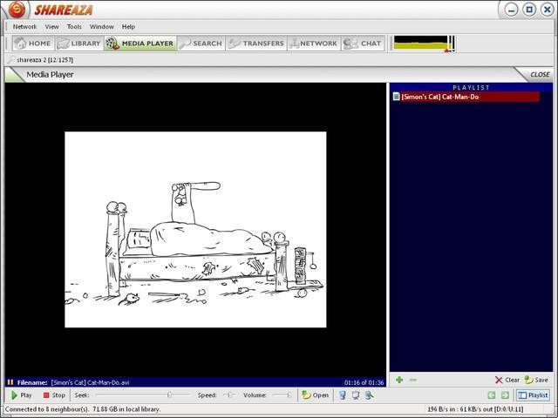
Task: Click the Play button
Action: coord(21,395)
